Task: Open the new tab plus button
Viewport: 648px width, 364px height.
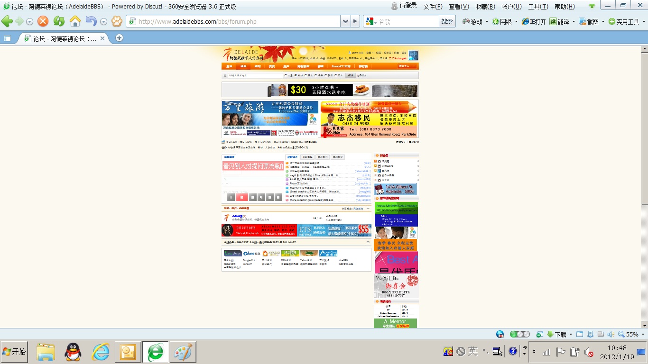Action: click(119, 38)
